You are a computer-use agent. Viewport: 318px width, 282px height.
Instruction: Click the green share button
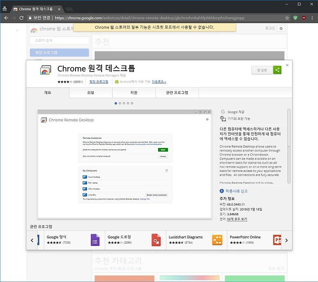[x=277, y=70]
